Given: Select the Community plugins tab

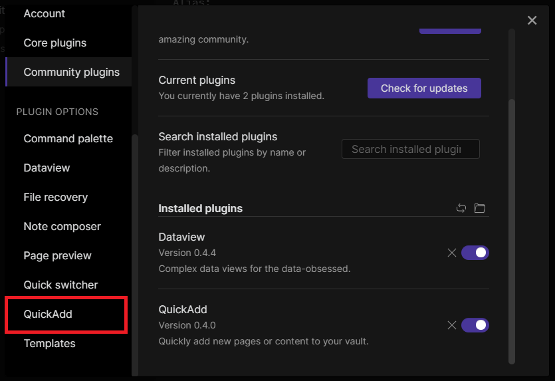Looking at the screenshot, I should click(68, 72).
